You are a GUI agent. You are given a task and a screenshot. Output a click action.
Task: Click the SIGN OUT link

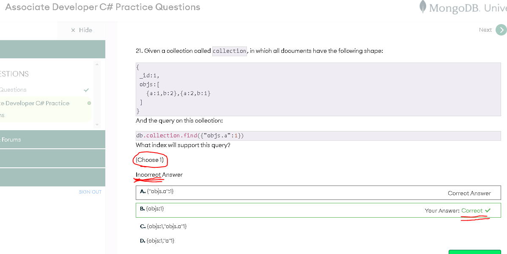90,192
